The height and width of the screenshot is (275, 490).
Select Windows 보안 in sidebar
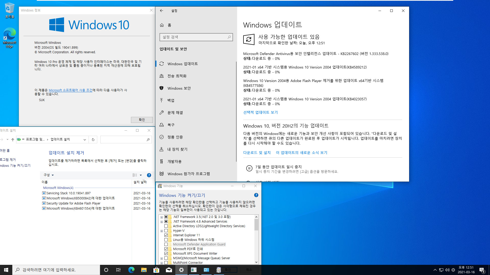pos(196,88)
